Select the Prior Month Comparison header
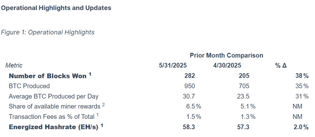 pyautogui.click(x=226, y=55)
